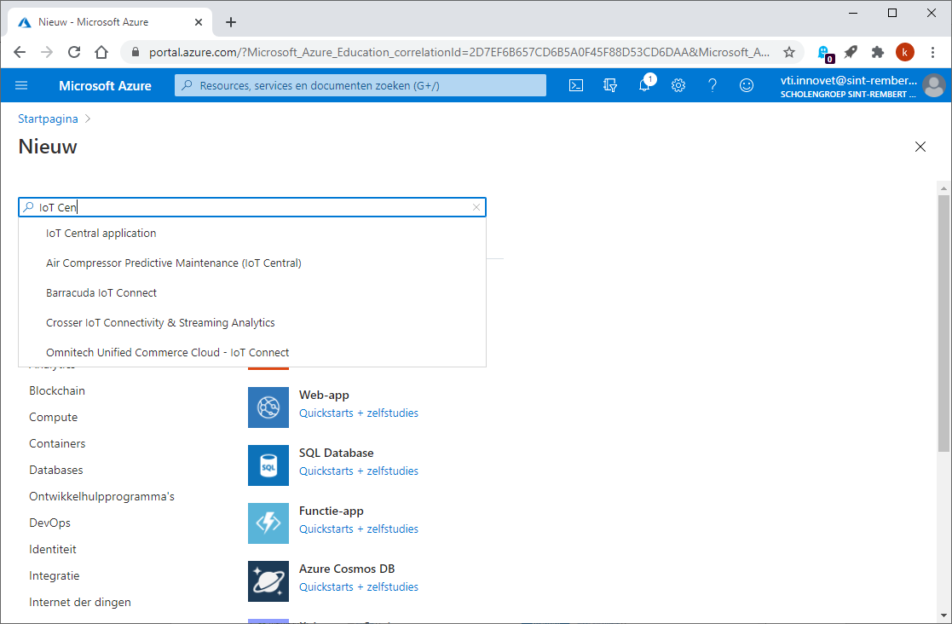The width and height of the screenshot is (952, 624).
Task: Select the Blockchain category
Action: pyautogui.click(x=57, y=391)
